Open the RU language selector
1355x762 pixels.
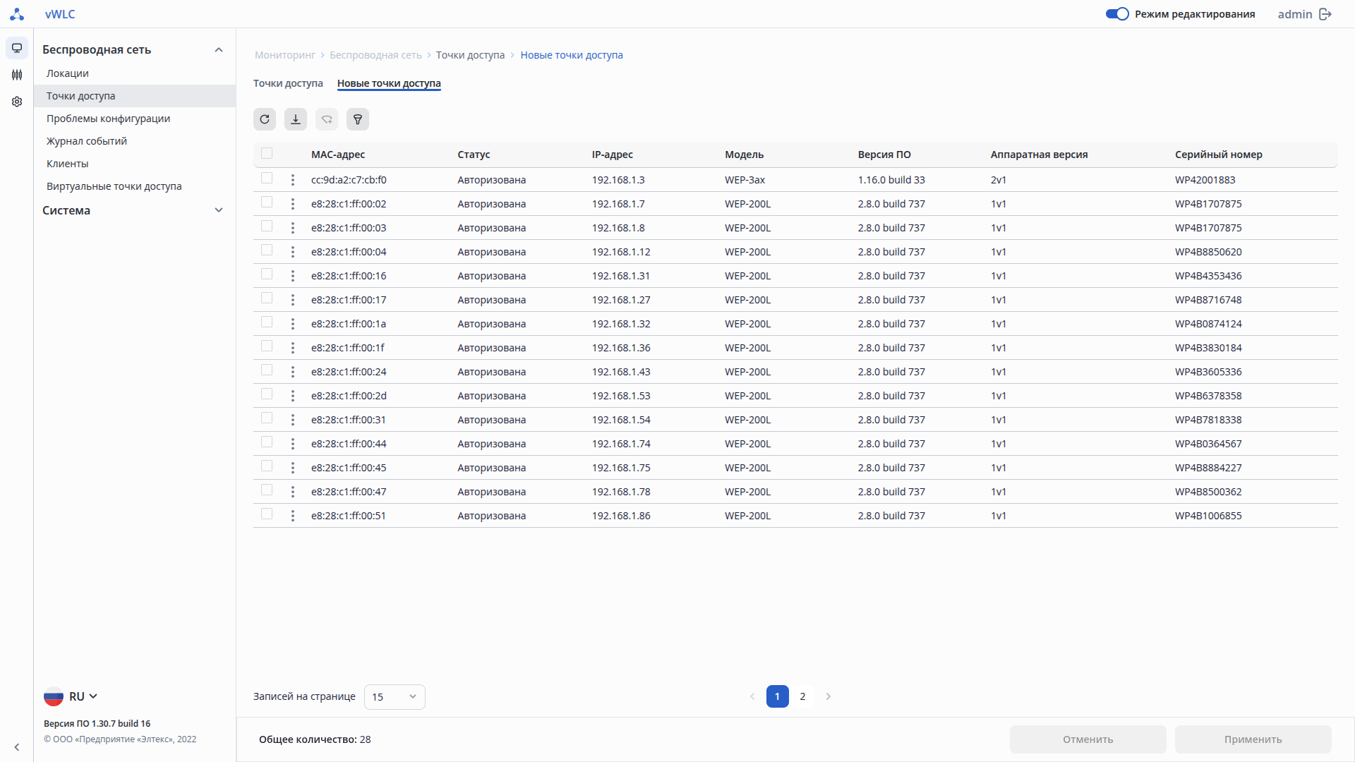(71, 696)
